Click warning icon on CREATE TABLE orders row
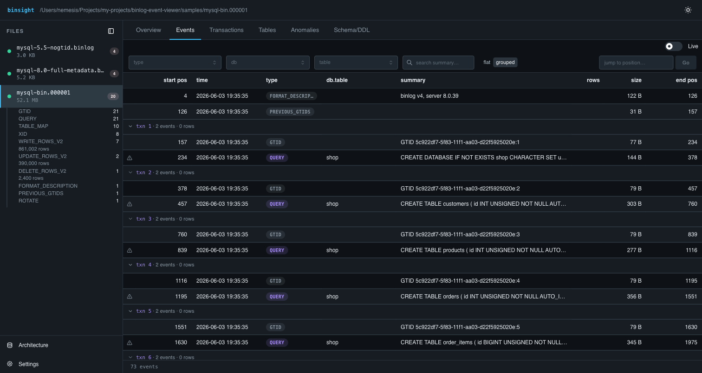Screen dimensions: 702x373 130,297
